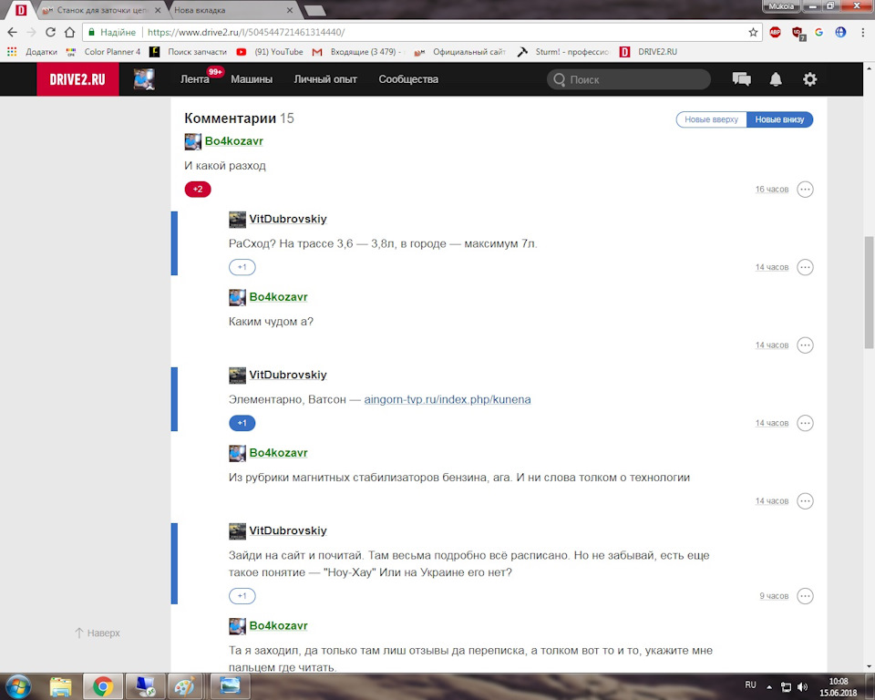
Task: Go to browser home page icon
Action: (x=69, y=33)
